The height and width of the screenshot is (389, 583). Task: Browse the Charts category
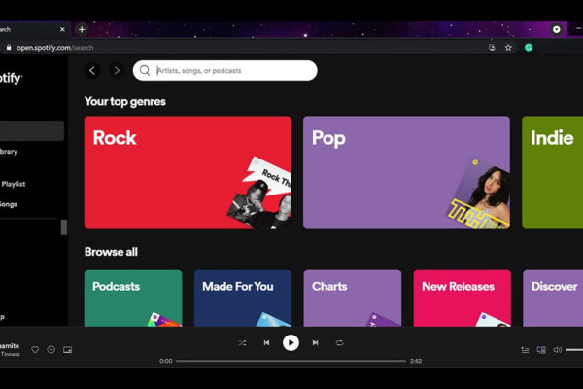point(353,299)
